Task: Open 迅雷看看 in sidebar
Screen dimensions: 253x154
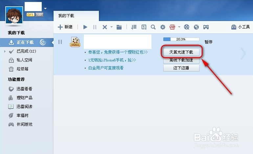Action: coord(24,89)
